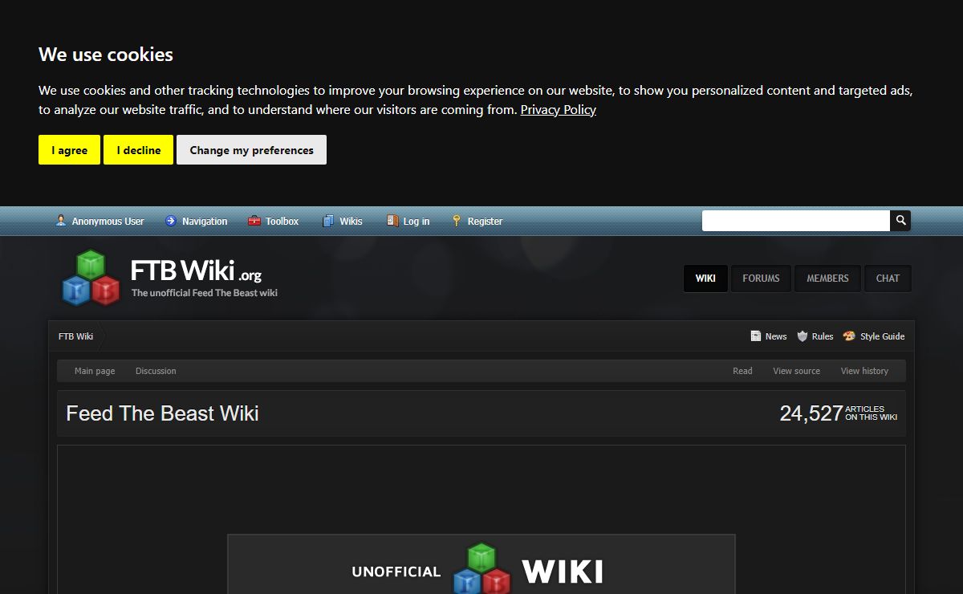Accept cookies with I agree button

(x=69, y=150)
